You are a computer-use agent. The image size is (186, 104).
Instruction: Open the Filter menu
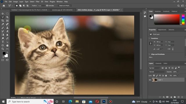(x=37, y=2)
